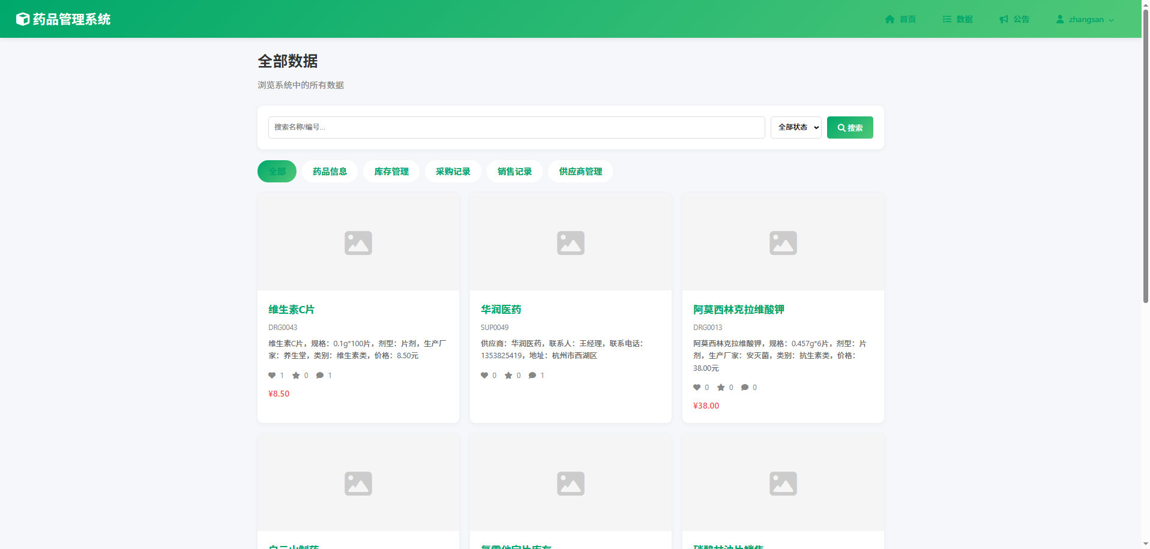Click the green 搜索 button
Image resolution: width=1150 pixels, height=549 pixels.
coord(850,127)
